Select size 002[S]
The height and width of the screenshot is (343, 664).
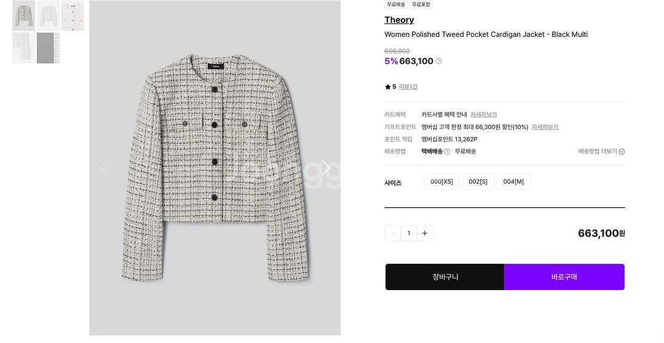click(478, 182)
